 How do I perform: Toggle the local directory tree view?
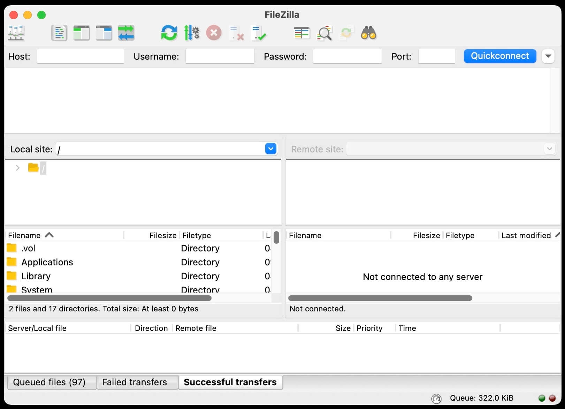tap(82, 33)
